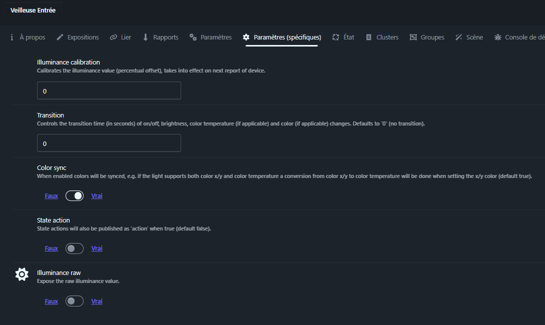Click the gear icon beside Illuminance raw
The width and height of the screenshot is (545, 325).
[x=22, y=274]
